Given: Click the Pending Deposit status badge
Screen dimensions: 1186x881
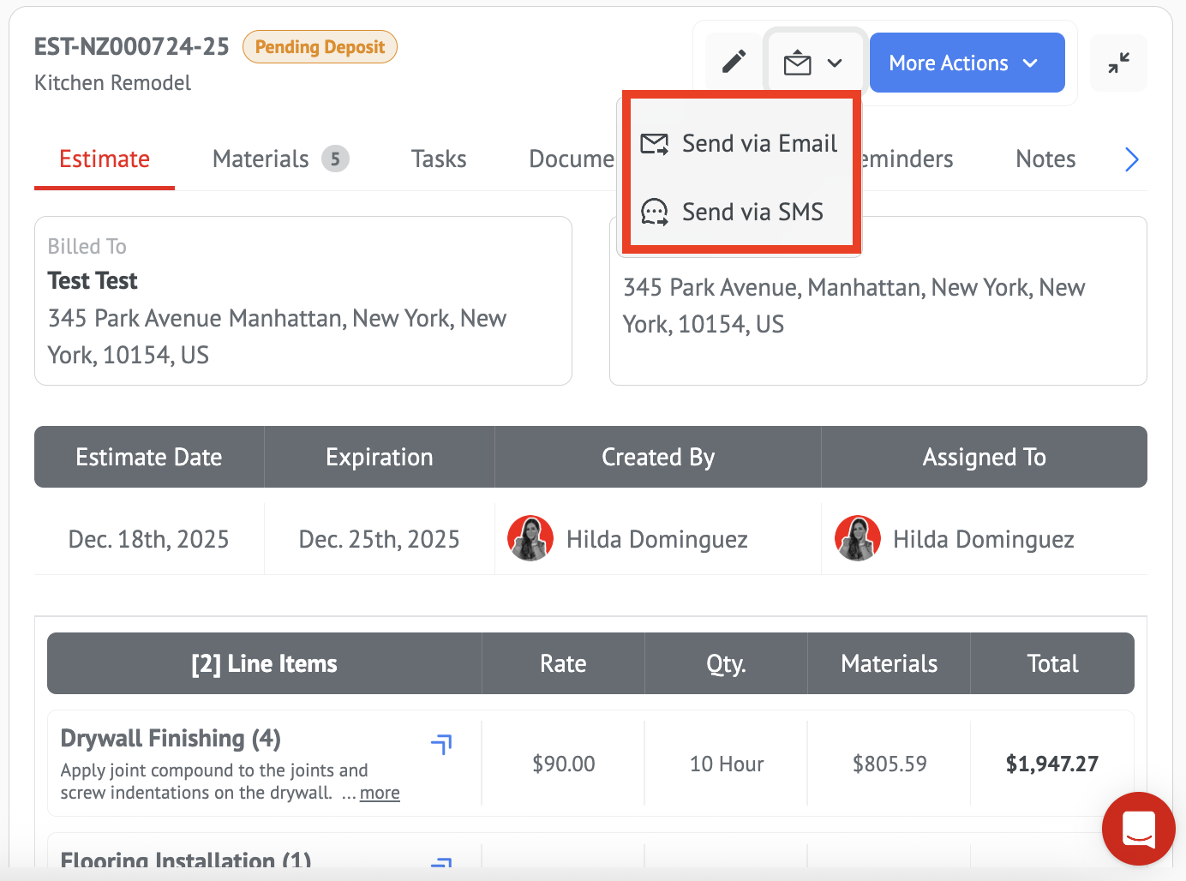Looking at the screenshot, I should pyautogui.click(x=320, y=47).
